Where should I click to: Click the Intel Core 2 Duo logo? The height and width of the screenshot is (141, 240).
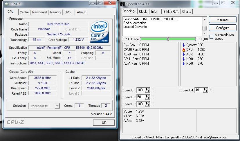pyautogui.click(x=99, y=31)
